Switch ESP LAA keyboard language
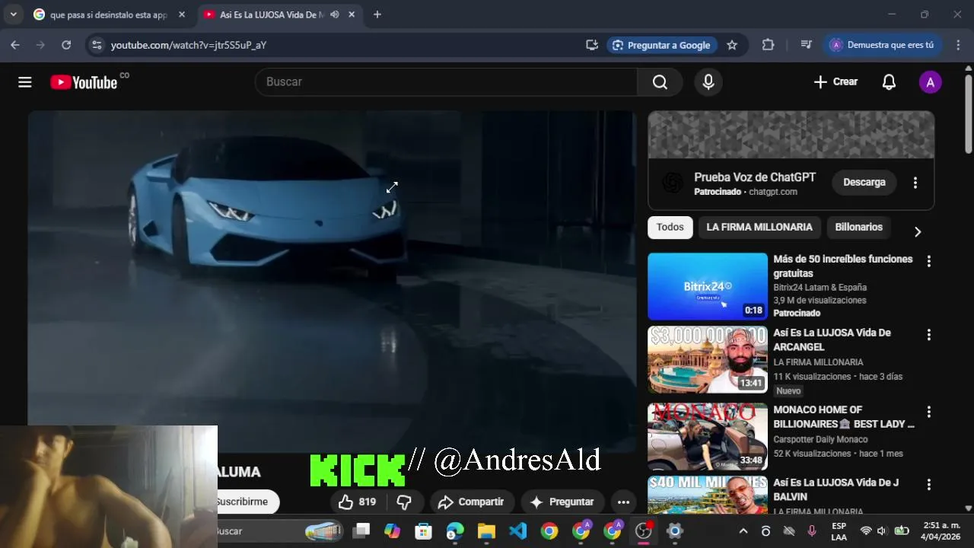 click(x=839, y=531)
